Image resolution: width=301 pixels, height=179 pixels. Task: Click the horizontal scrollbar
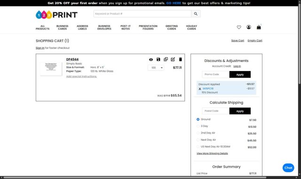[135, 178]
